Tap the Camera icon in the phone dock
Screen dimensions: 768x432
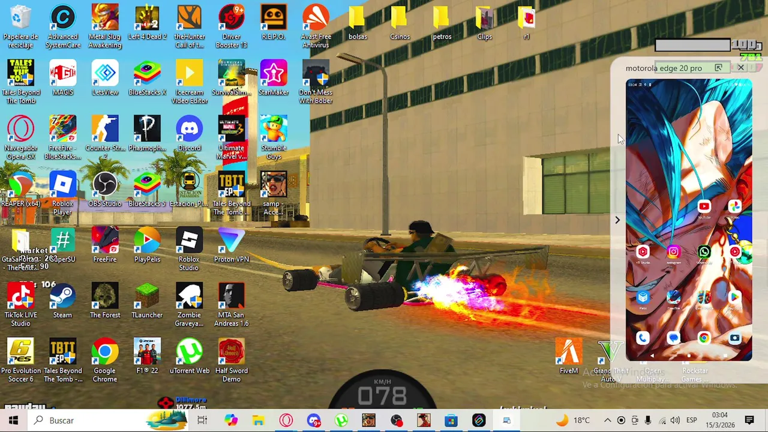734,338
